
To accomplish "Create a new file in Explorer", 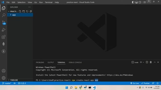I will click(x=20, y=11).
